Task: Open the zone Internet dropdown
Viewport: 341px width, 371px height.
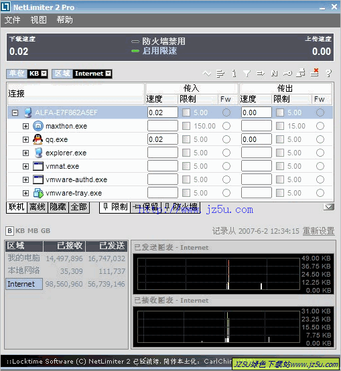Action: pyautogui.click(x=108, y=74)
